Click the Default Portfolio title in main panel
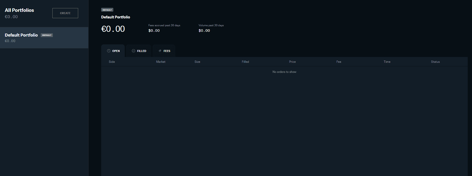 click(x=116, y=17)
